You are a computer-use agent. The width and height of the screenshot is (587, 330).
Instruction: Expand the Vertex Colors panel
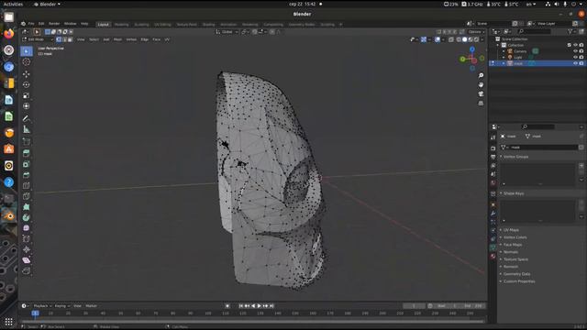click(x=515, y=237)
